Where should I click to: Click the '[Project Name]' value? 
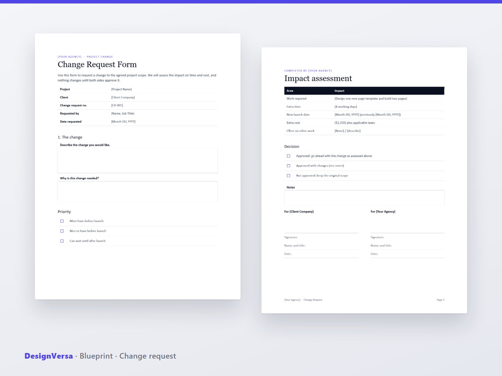(x=121, y=89)
